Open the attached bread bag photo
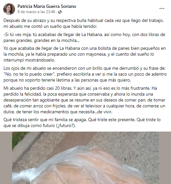Viewport: 171px width, 184px height. [x=85, y=158]
